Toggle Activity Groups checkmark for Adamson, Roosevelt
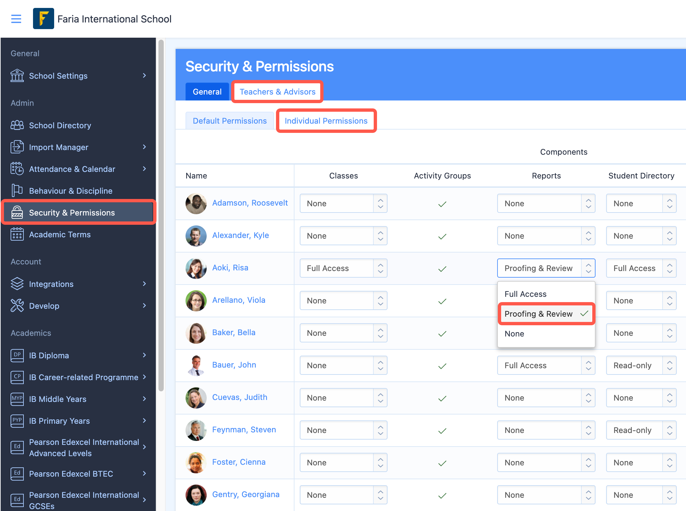The width and height of the screenshot is (686, 511). [x=442, y=204]
